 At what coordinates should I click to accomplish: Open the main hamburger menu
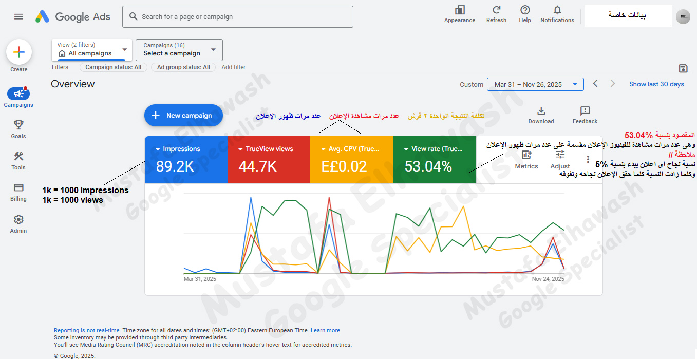click(18, 16)
